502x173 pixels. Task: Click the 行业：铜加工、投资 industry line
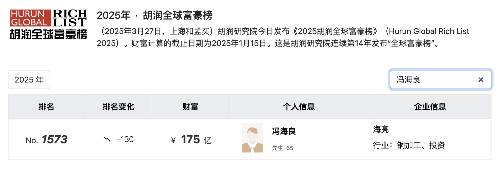(x=409, y=145)
